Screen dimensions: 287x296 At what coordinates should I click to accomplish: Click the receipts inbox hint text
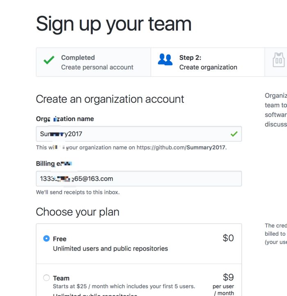[78, 192]
